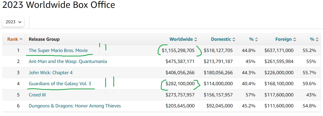Sort by the foreign percentage column arrows
Screen dimensions: 323x116
point(317,39)
